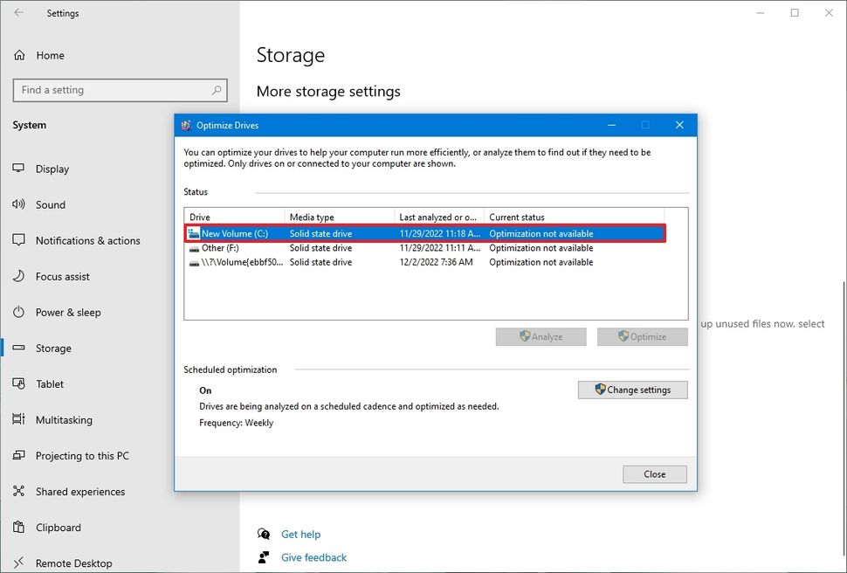
Task: Click the Change settings button
Action: point(632,390)
